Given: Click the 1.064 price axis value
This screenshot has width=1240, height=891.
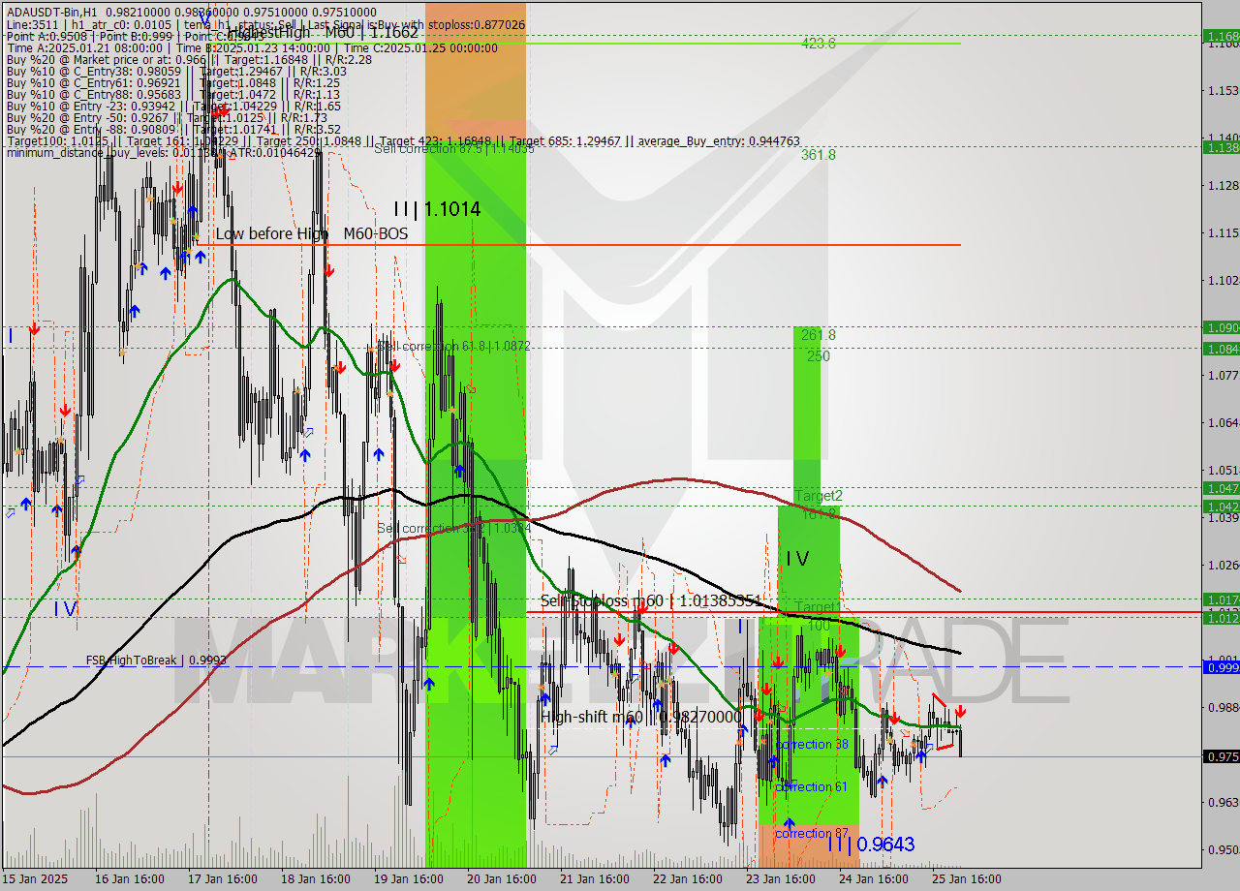Looking at the screenshot, I should point(1222,423).
